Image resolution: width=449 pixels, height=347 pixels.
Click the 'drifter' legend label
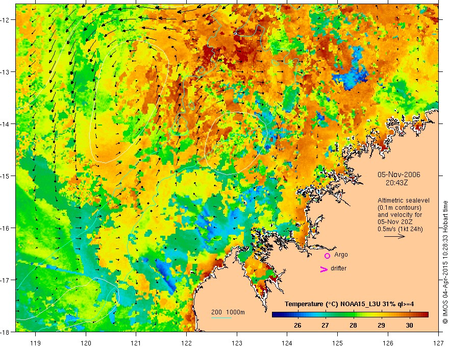(338, 268)
